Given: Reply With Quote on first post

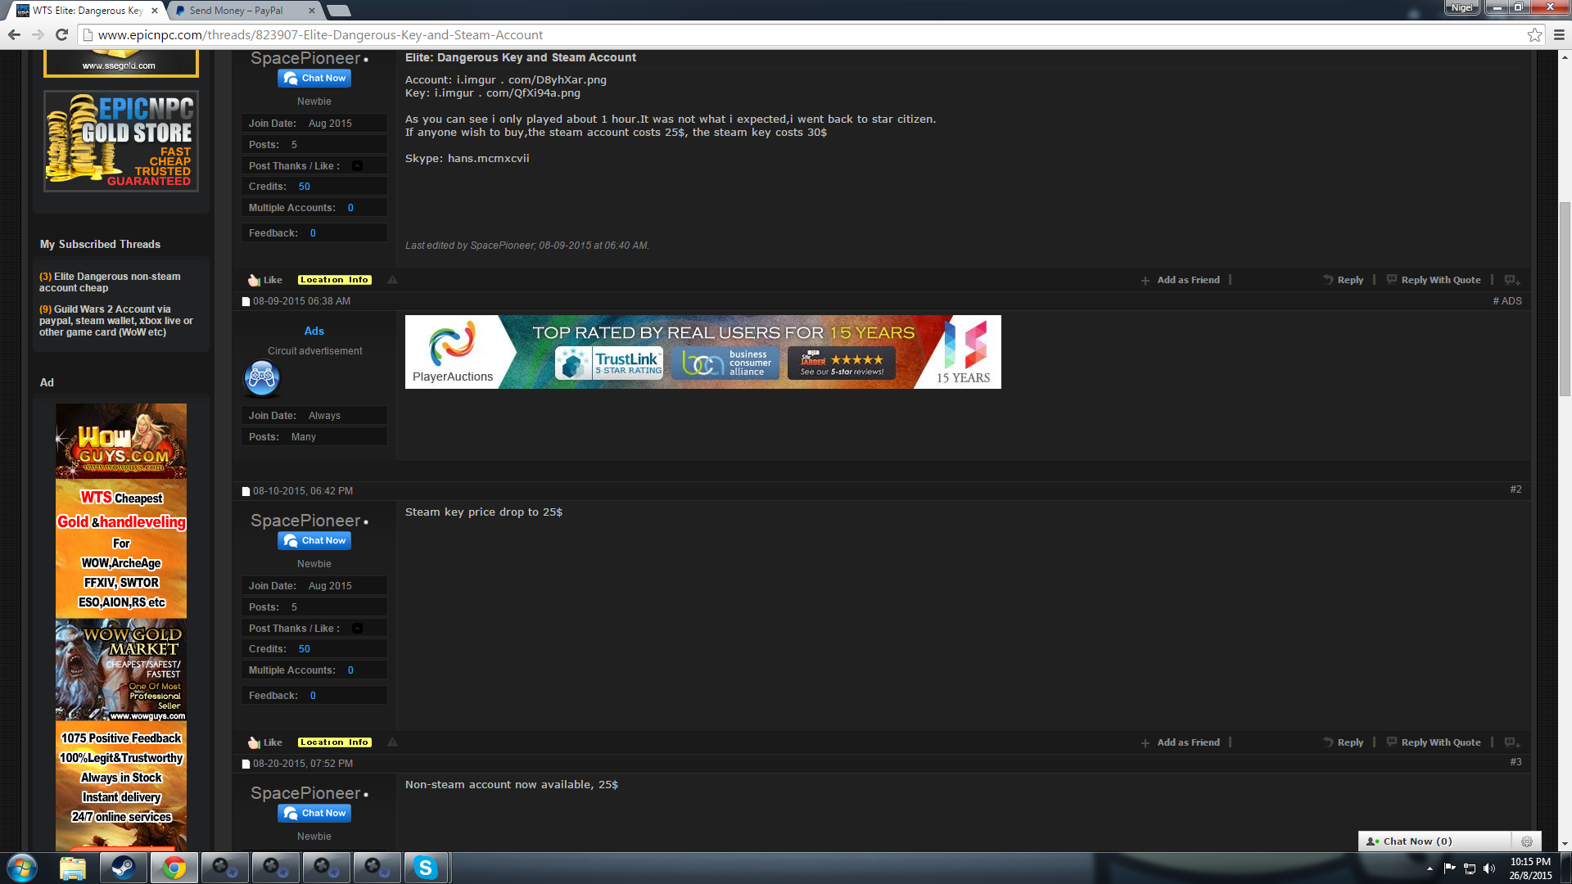Looking at the screenshot, I should [x=1434, y=280].
